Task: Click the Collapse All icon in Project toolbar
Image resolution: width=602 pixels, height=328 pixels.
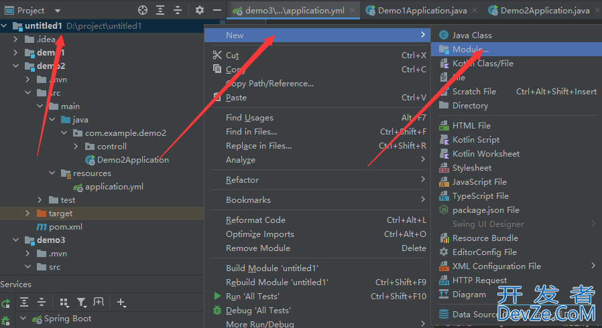Action: [x=178, y=10]
